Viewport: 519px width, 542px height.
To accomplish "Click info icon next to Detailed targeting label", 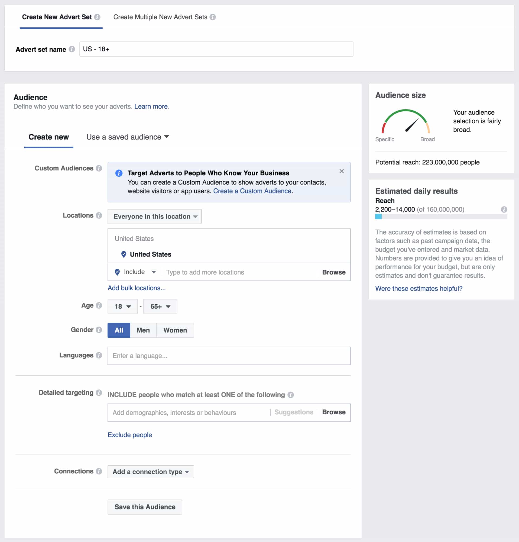I will coord(99,393).
